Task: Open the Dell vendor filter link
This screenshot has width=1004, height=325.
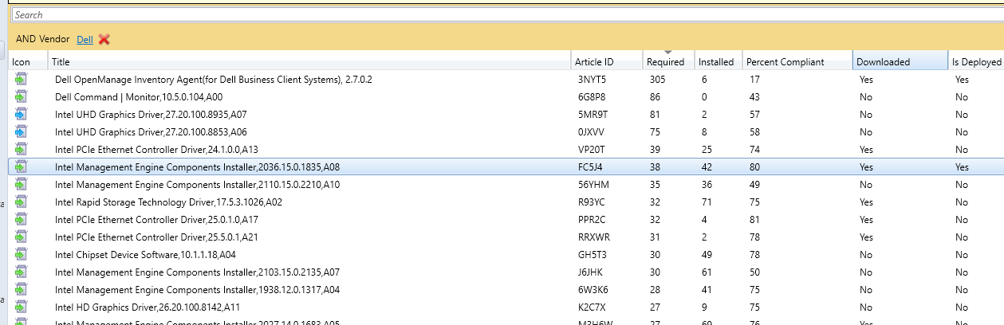Action: point(85,39)
